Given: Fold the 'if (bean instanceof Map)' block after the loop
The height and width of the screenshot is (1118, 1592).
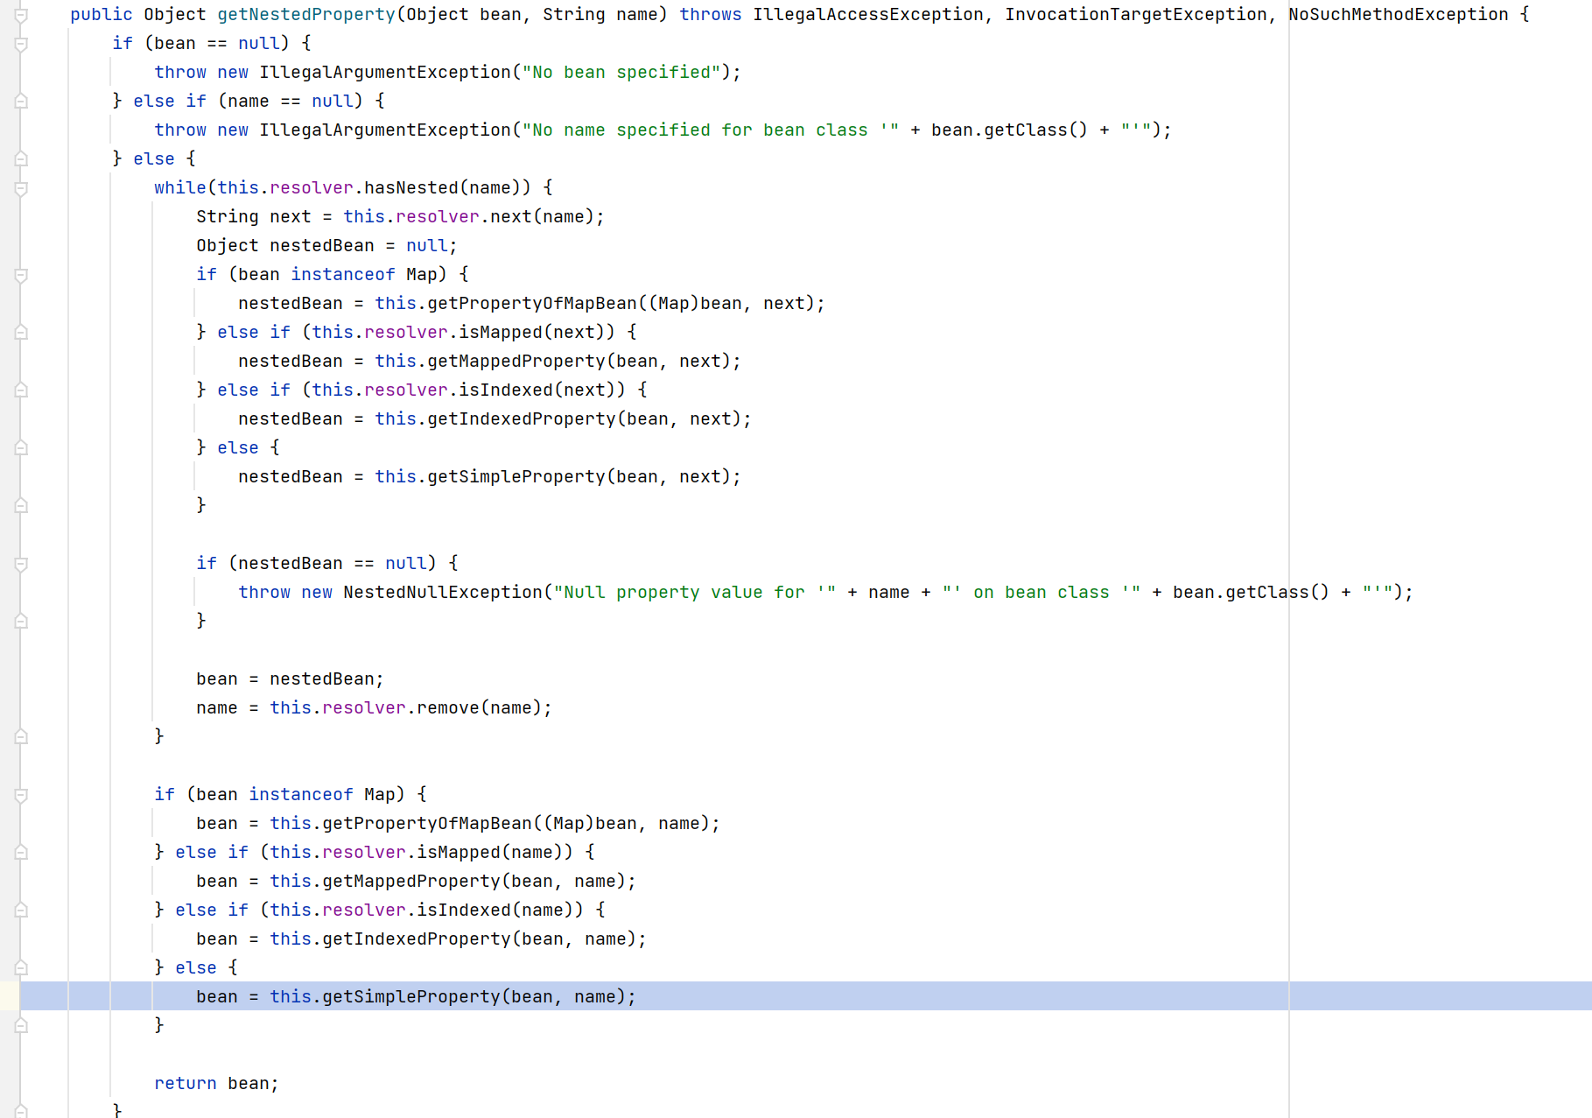Looking at the screenshot, I should [21, 795].
